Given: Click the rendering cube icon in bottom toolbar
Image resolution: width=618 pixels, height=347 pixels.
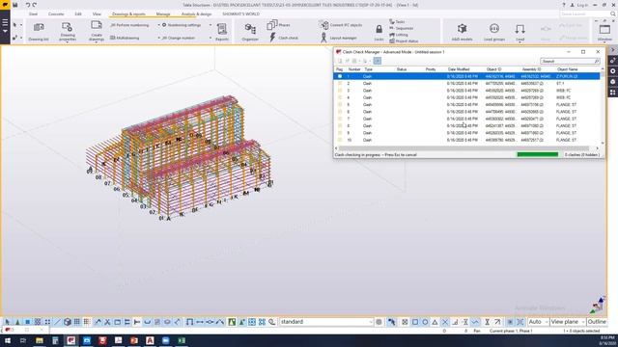Looking at the screenshot, I should tap(68, 322).
